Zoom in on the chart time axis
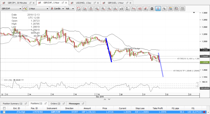Image resolution: width=210 pixels, height=114 pixels. point(103,9)
